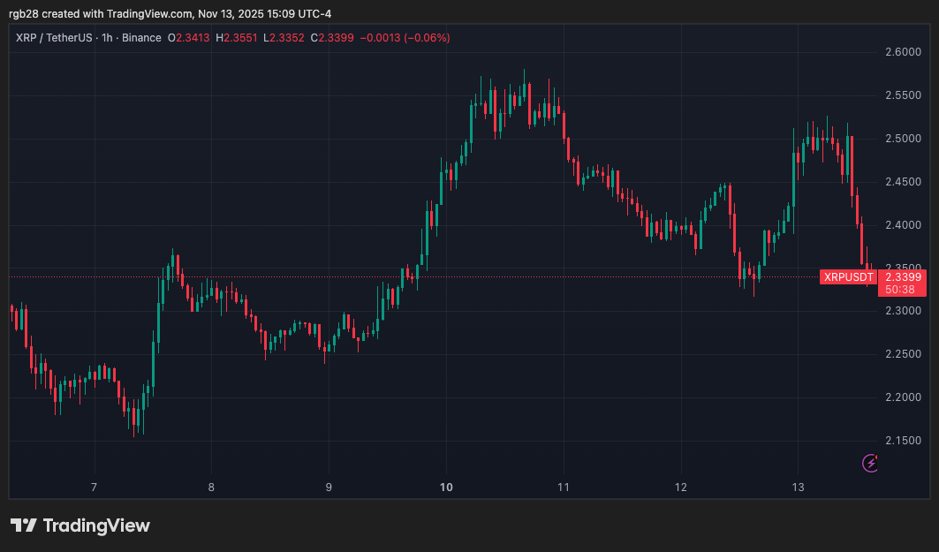
Task: Select the red XRPUSDT price tag
Action: (x=848, y=276)
